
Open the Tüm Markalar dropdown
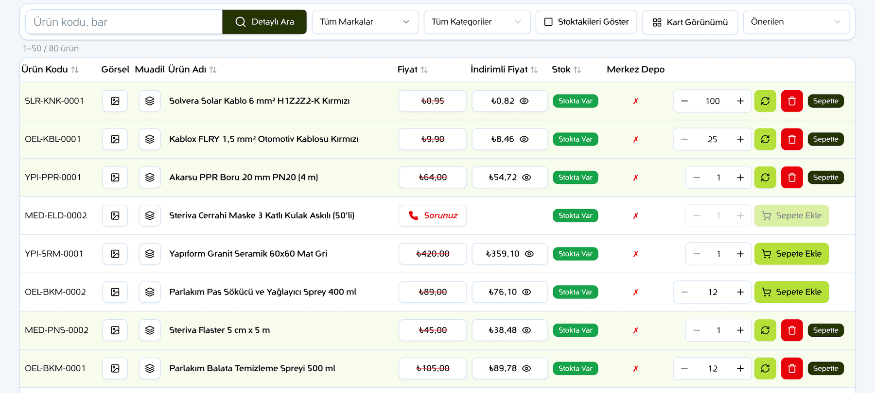365,22
